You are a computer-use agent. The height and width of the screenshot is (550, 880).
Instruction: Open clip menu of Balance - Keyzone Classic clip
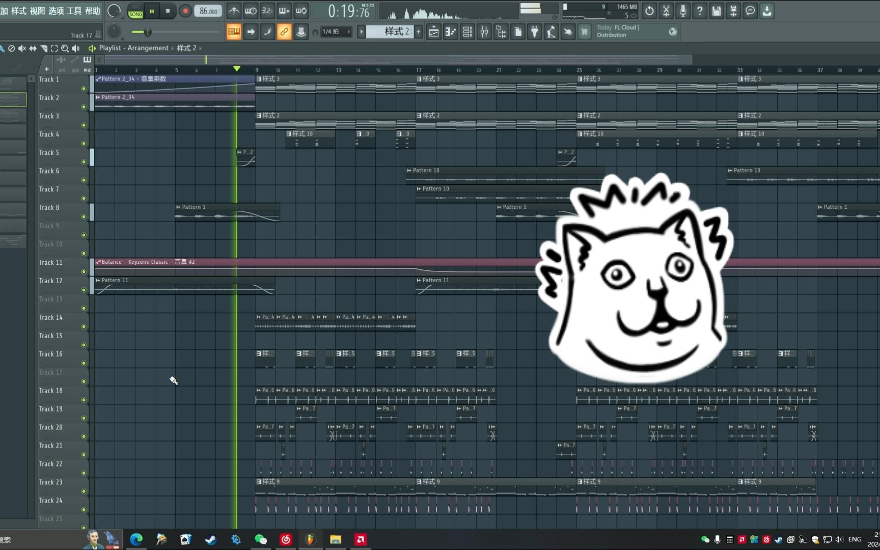[x=98, y=262]
